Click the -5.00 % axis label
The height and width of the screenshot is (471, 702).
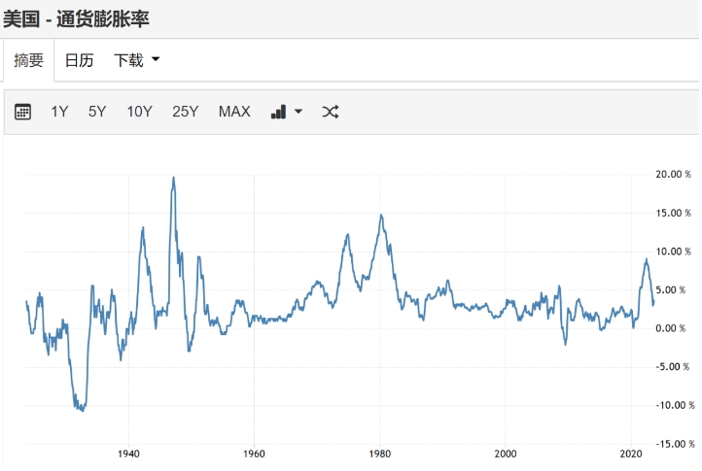coord(673,367)
